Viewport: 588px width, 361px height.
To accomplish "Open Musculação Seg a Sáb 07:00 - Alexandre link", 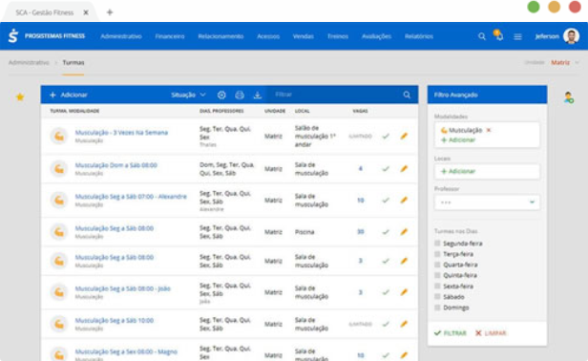I will coord(131,197).
